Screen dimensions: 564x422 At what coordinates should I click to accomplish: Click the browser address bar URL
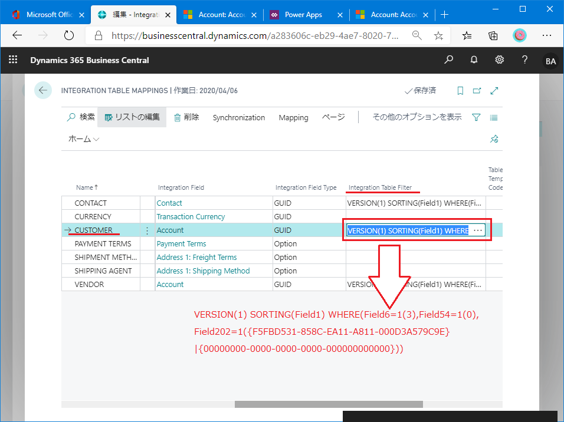point(255,35)
